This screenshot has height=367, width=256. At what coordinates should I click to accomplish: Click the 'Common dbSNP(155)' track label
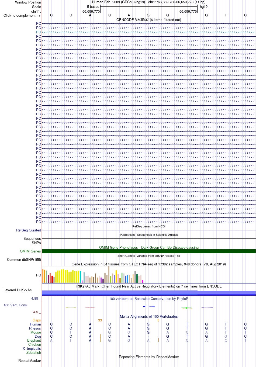pyautogui.click(x=24, y=259)
